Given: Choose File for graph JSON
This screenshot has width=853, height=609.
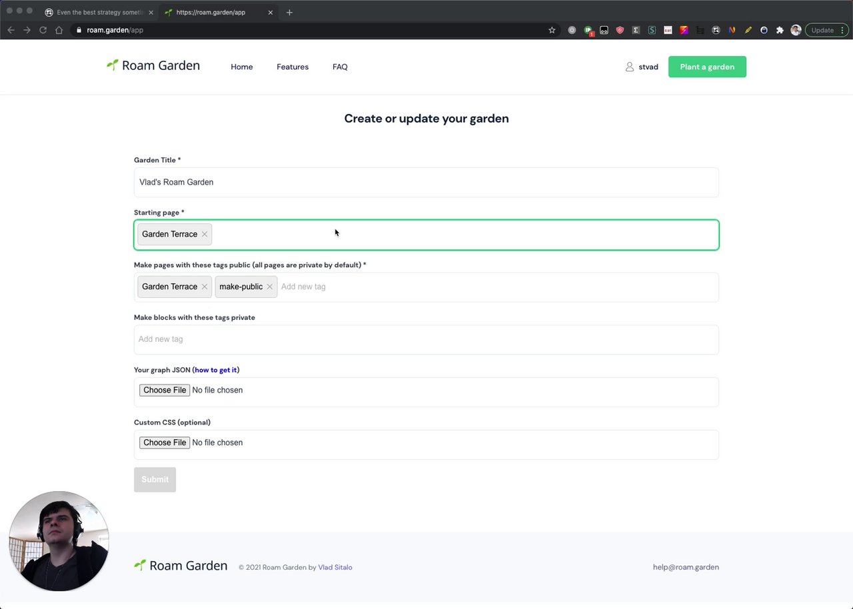Looking at the screenshot, I should [165, 390].
